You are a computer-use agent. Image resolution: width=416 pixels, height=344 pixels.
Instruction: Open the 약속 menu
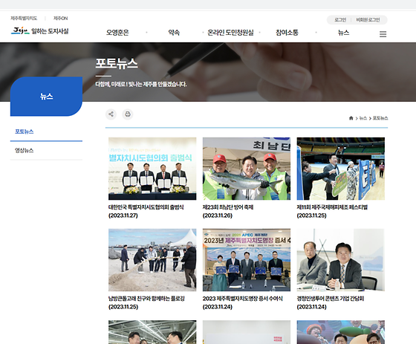174,33
